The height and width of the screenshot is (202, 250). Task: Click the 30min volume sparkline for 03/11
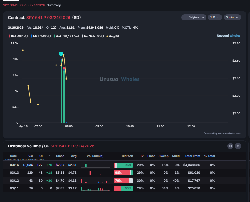(x=95, y=189)
